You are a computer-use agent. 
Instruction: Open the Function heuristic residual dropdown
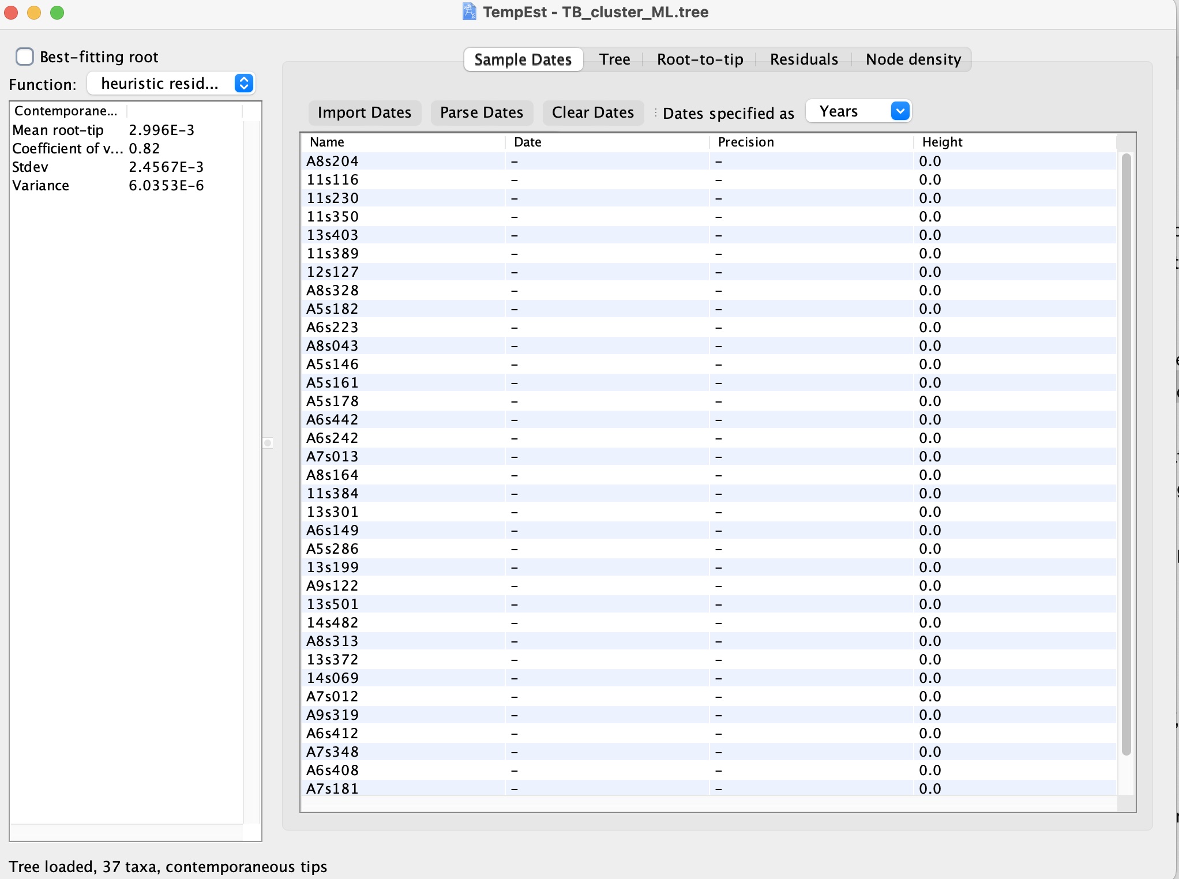(171, 84)
